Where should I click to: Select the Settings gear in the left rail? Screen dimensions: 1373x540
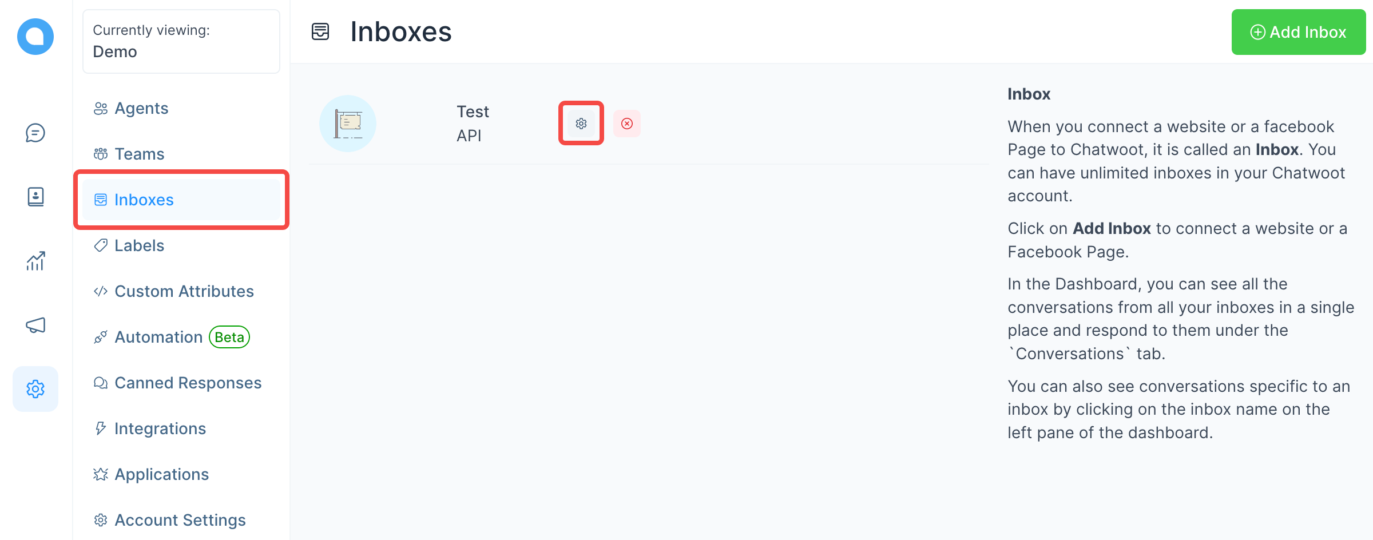point(35,388)
